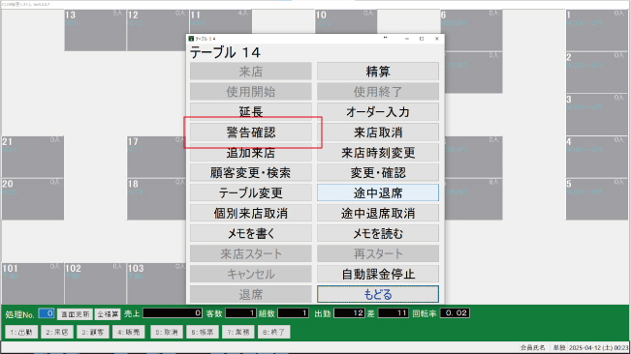This screenshot has height=354, width=631.
Task: Click the highlighted 途中退席 button
Action: coord(378,193)
